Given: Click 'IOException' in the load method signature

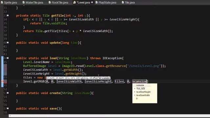Looking at the screenshot, I should pos(112,58).
